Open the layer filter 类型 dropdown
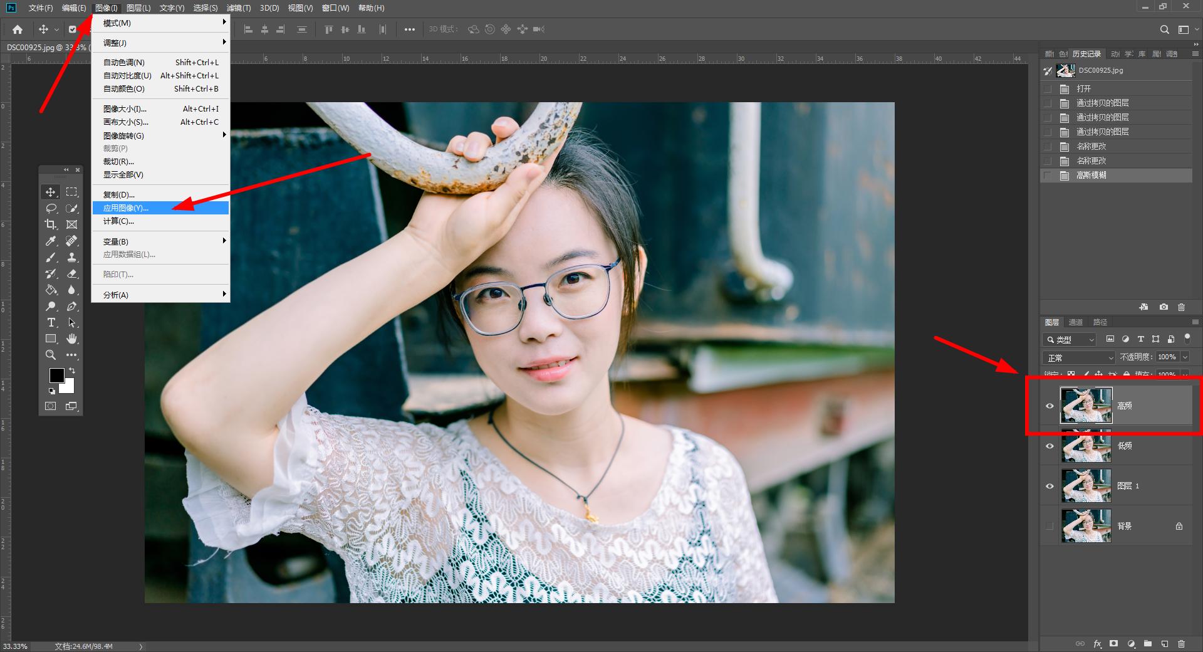The height and width of the screenshot is (652, 1203). click(1070, 339)
